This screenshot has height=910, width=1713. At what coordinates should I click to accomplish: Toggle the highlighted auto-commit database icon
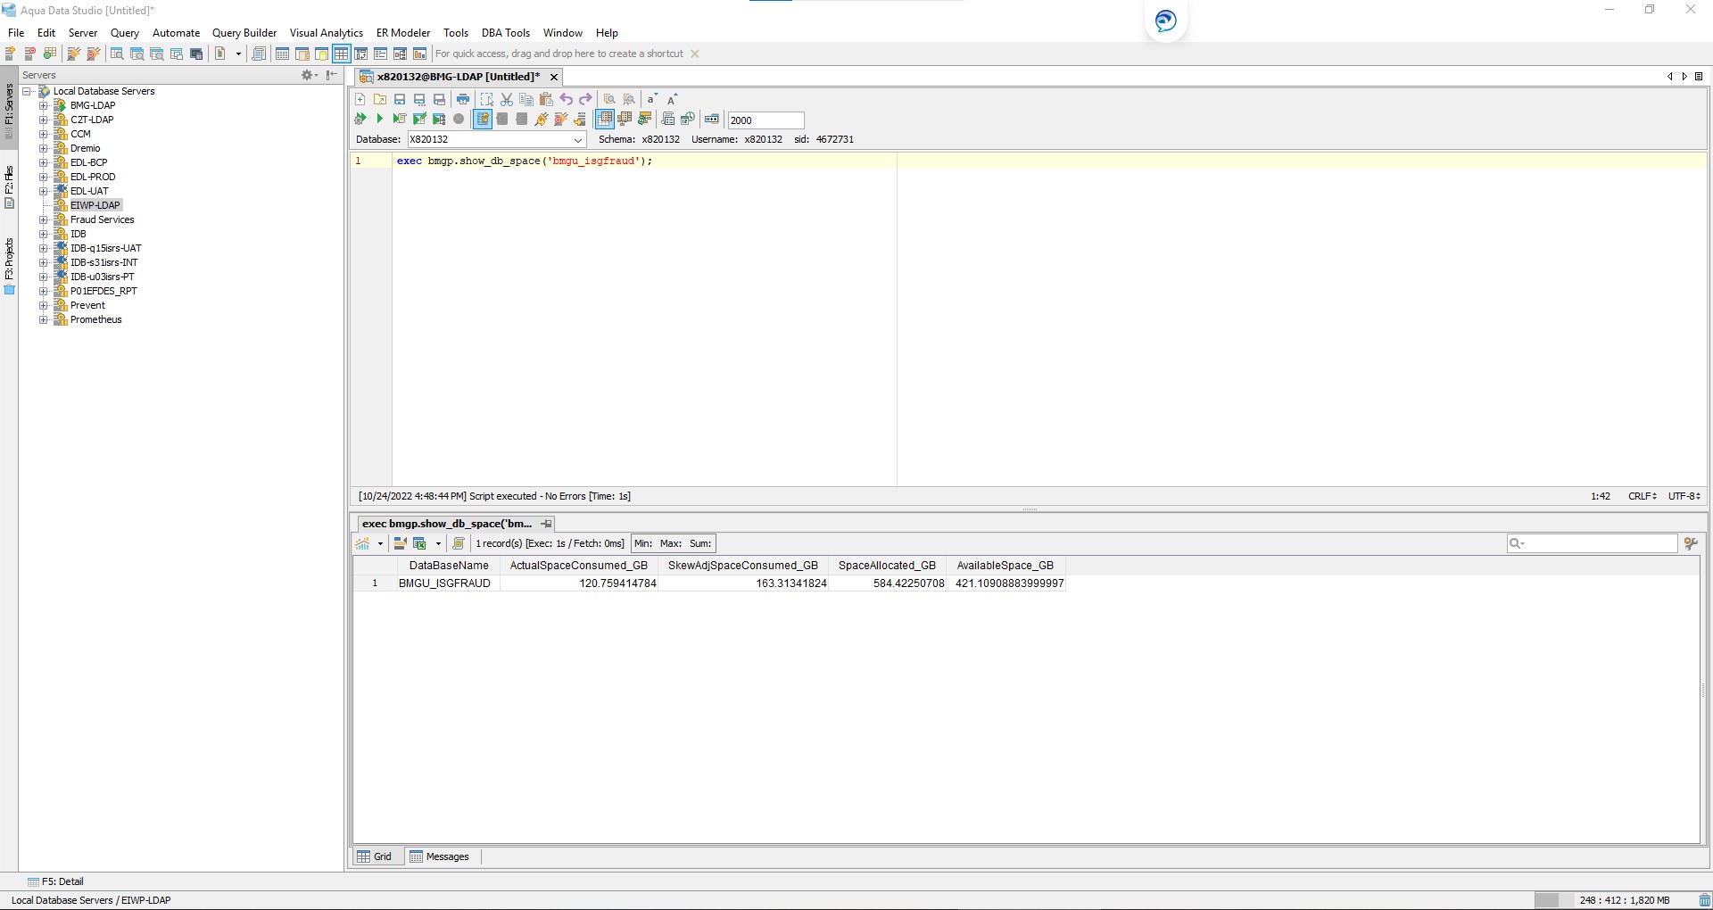coord(483,119)
